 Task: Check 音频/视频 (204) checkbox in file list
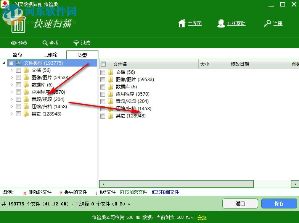click(103, 101)
